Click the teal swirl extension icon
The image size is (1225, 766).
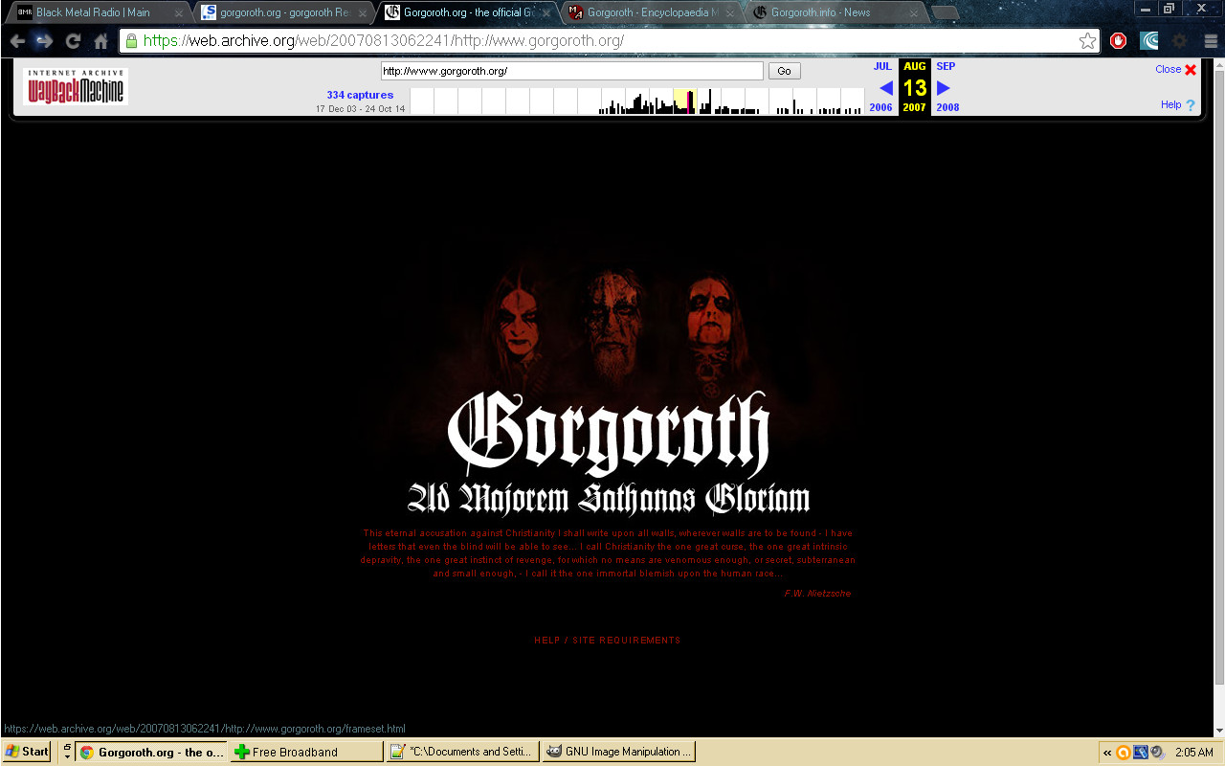tap(1149, 41)
